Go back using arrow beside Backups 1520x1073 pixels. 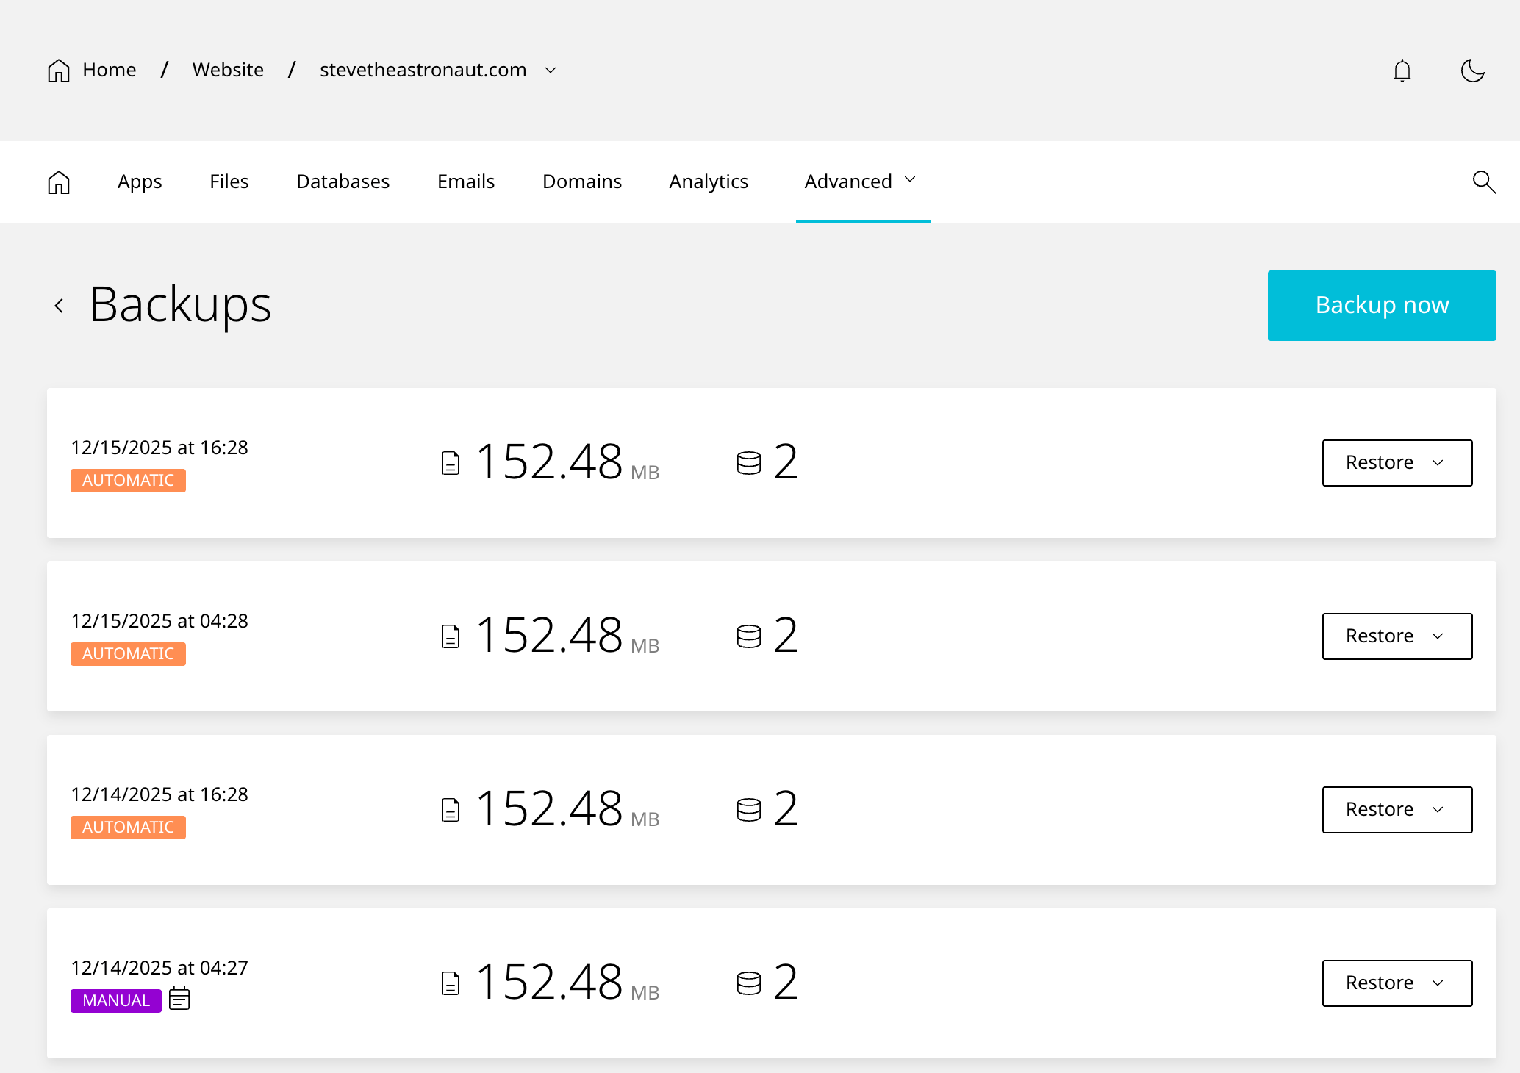60,306
